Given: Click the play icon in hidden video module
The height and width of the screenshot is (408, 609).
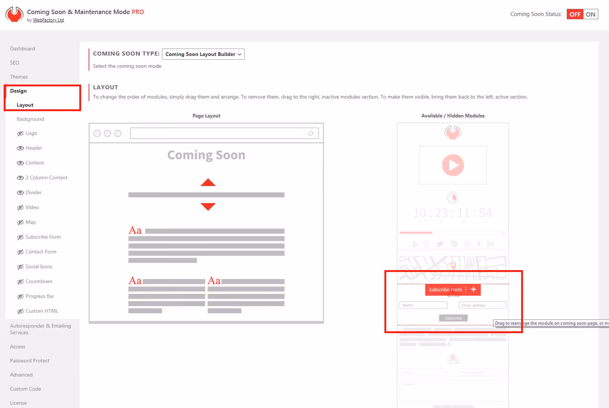Looking at the screenshot, I should tap(453, 165).
